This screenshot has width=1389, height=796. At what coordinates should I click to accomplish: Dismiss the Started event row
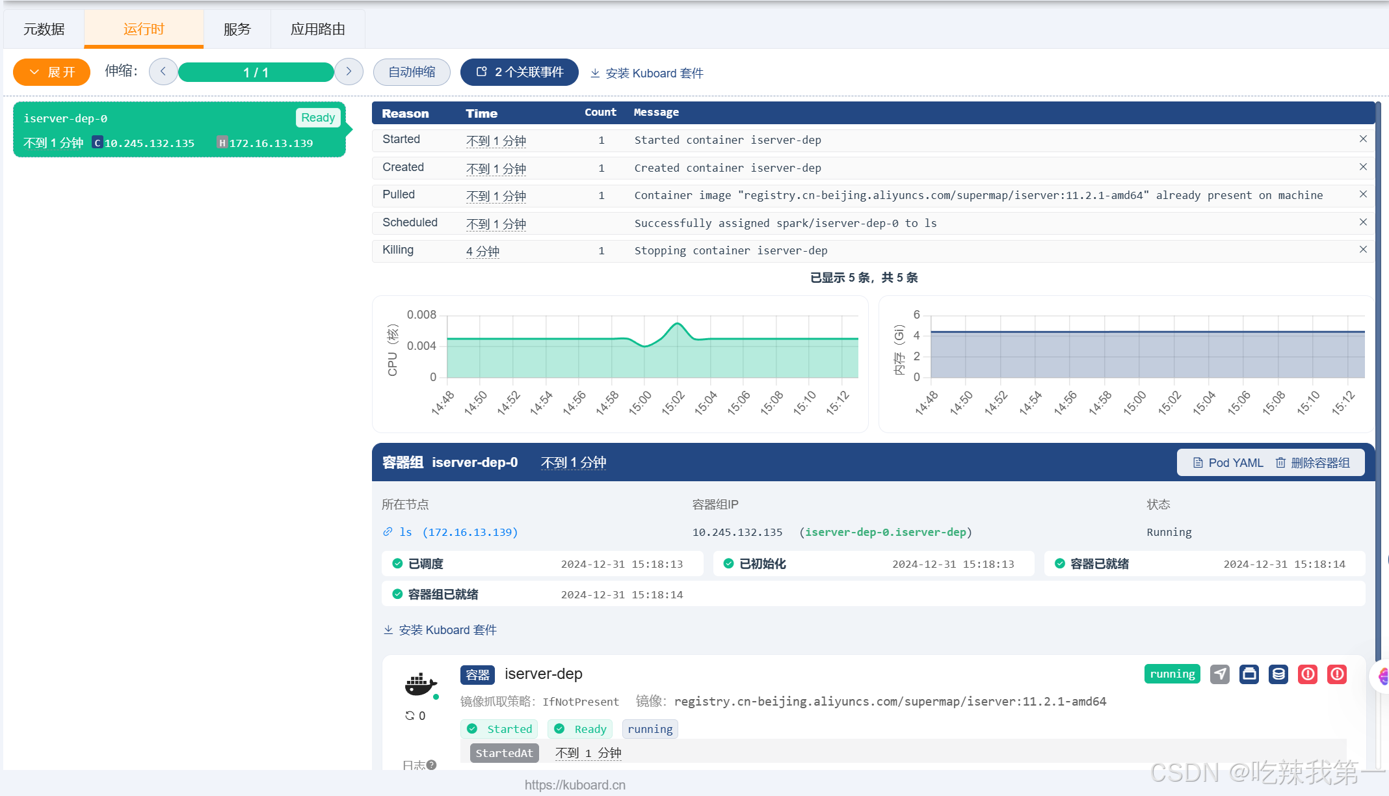1363,139
